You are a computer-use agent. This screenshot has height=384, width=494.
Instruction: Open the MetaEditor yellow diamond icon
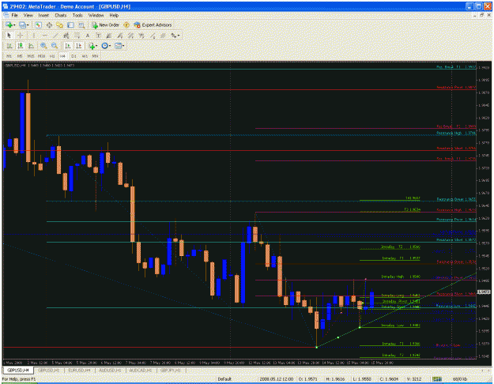[x=126, y=24]
